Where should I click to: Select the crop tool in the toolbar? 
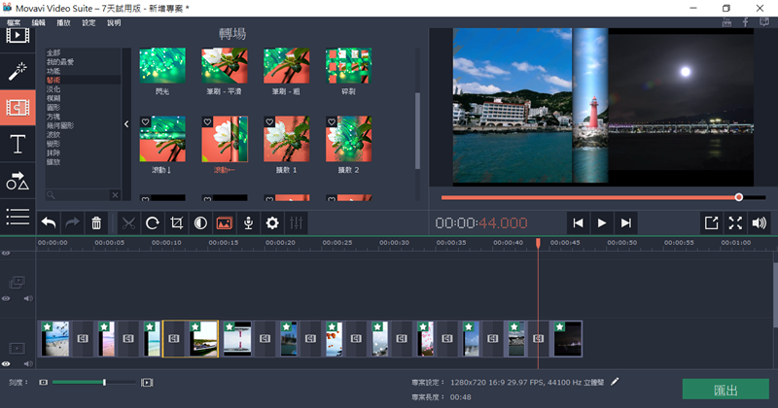tap(176, 222)
